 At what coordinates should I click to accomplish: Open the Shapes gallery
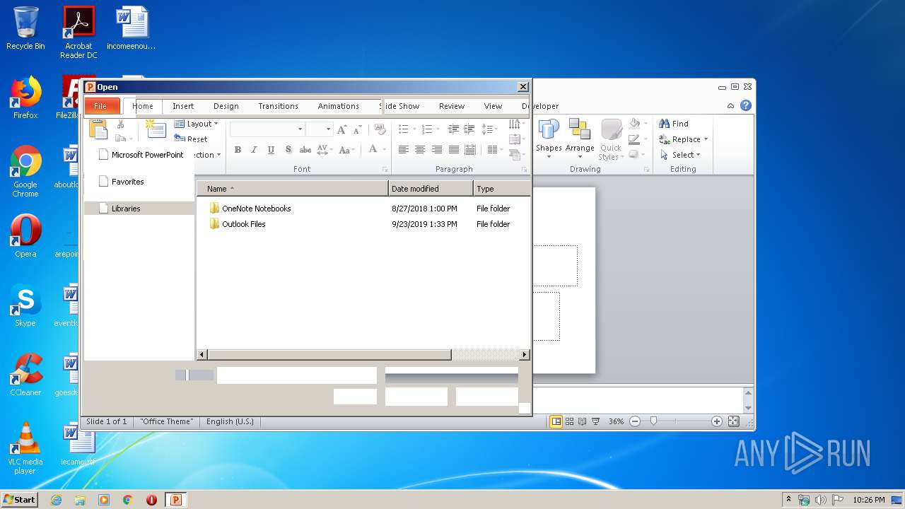(x=549, y=139)
